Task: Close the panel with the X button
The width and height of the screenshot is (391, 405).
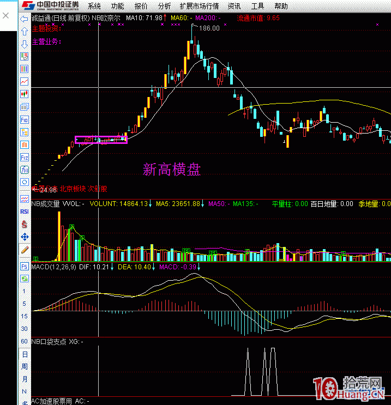Action: point(5,16)
